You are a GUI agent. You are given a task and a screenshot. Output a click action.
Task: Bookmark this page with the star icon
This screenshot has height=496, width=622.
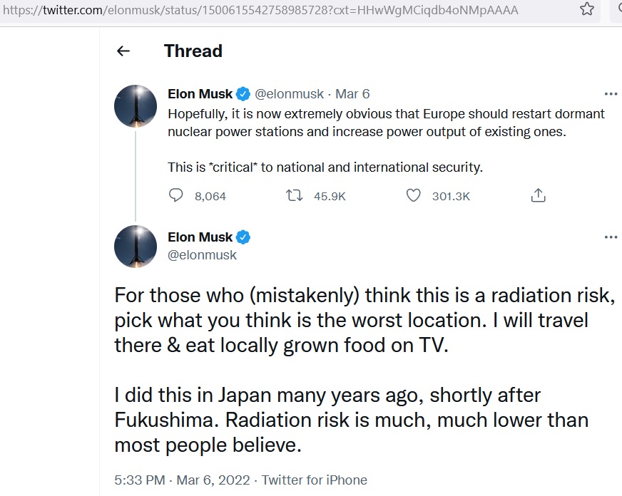587,9
